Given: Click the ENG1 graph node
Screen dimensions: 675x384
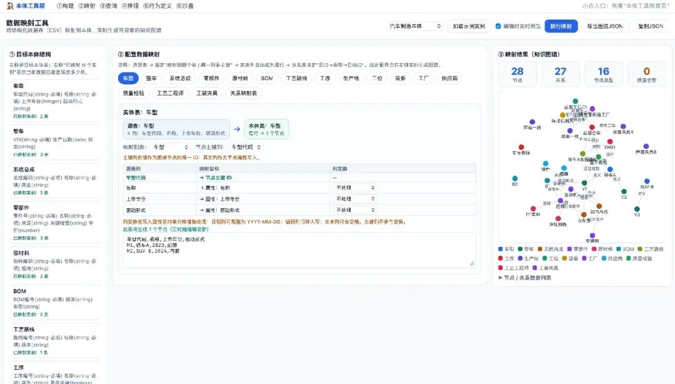Looking at the screenshot, I should [x=609, y=141].
